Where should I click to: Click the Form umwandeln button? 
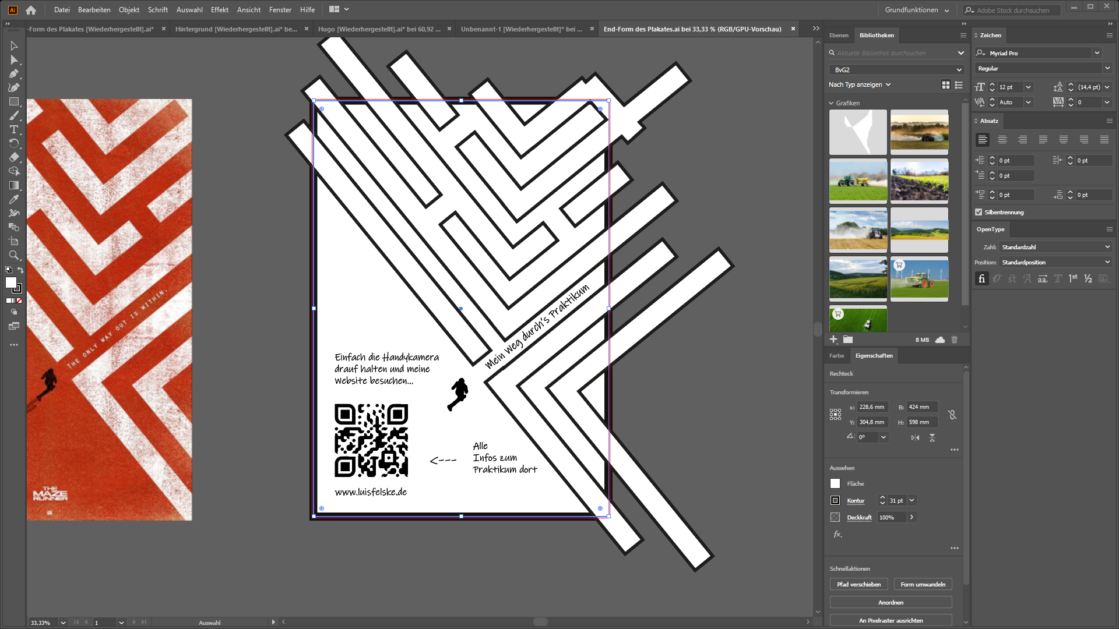(x=923, y=584)
